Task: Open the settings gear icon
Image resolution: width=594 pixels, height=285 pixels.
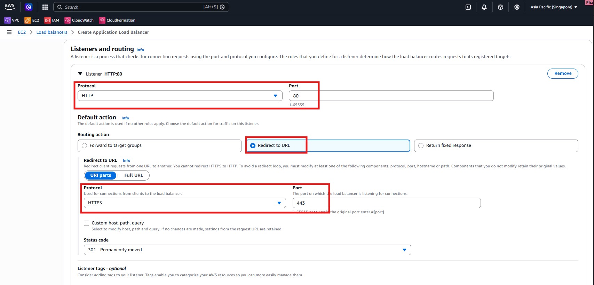Action: pos(517,7)
